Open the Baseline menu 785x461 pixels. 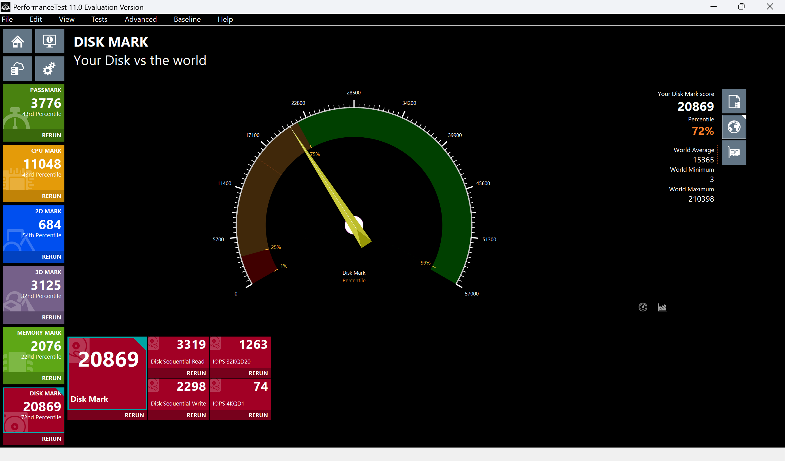pos(187,19)
